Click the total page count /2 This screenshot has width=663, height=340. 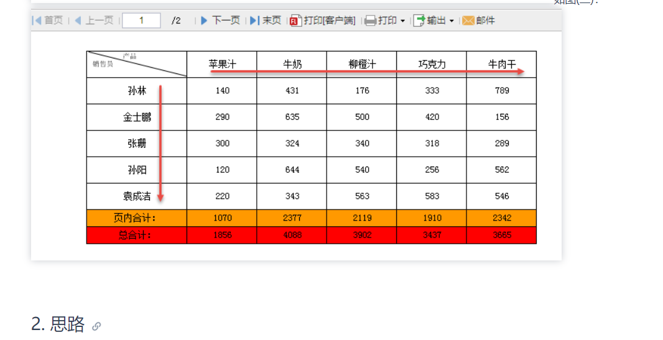point(176,21)
